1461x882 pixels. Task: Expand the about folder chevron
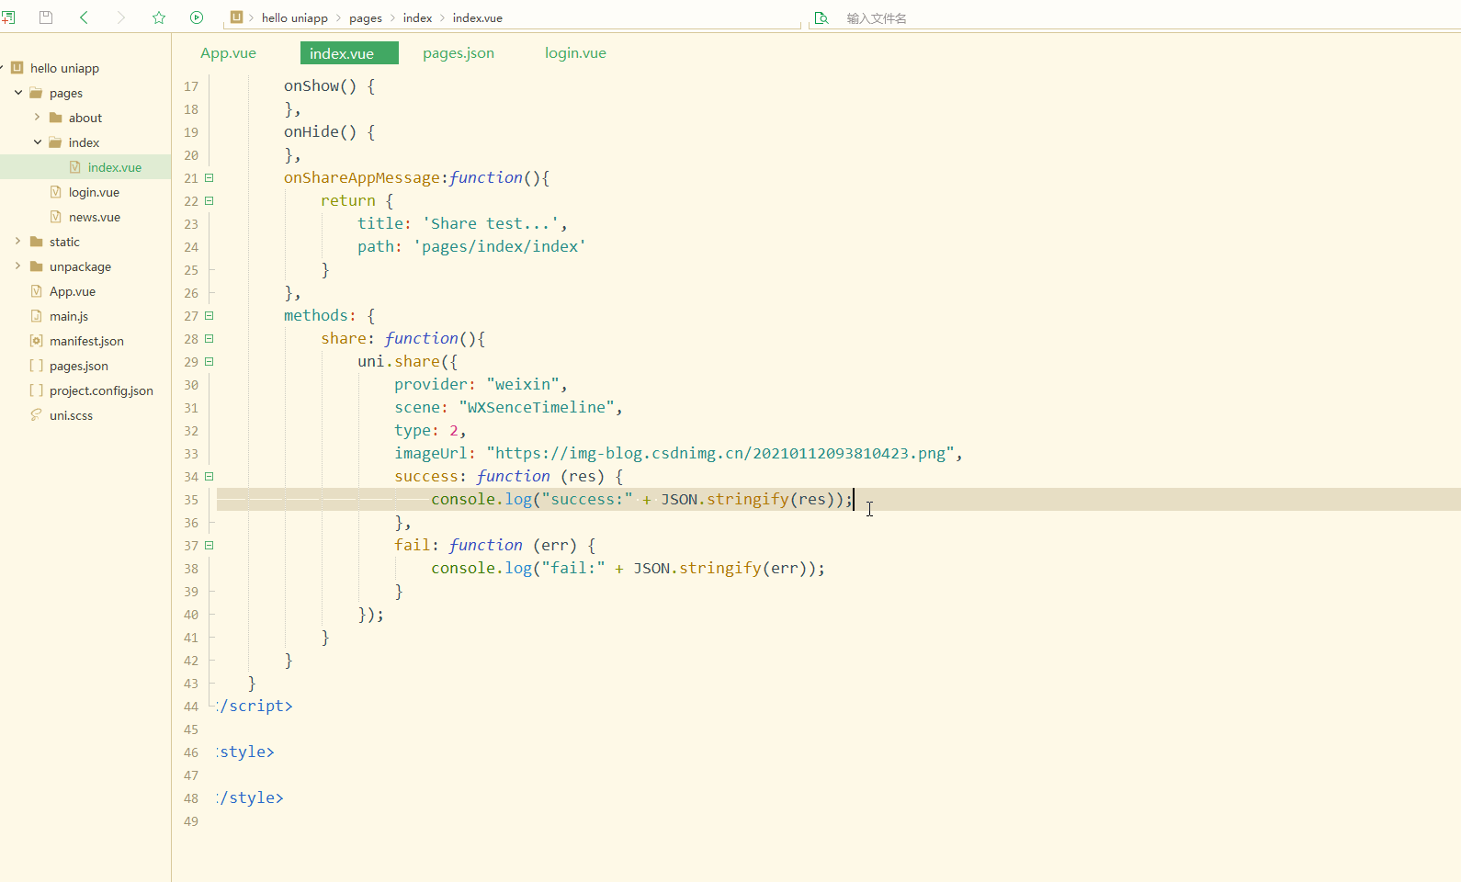[x=38, y=118]
